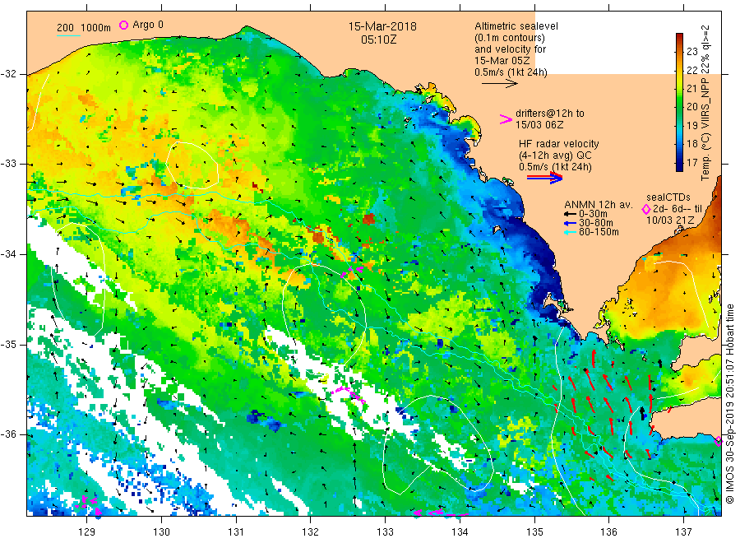The width and height of the screenshot is (740, 543).
Task: Click the 23 label on temperature colorbar
Action: 691,52
